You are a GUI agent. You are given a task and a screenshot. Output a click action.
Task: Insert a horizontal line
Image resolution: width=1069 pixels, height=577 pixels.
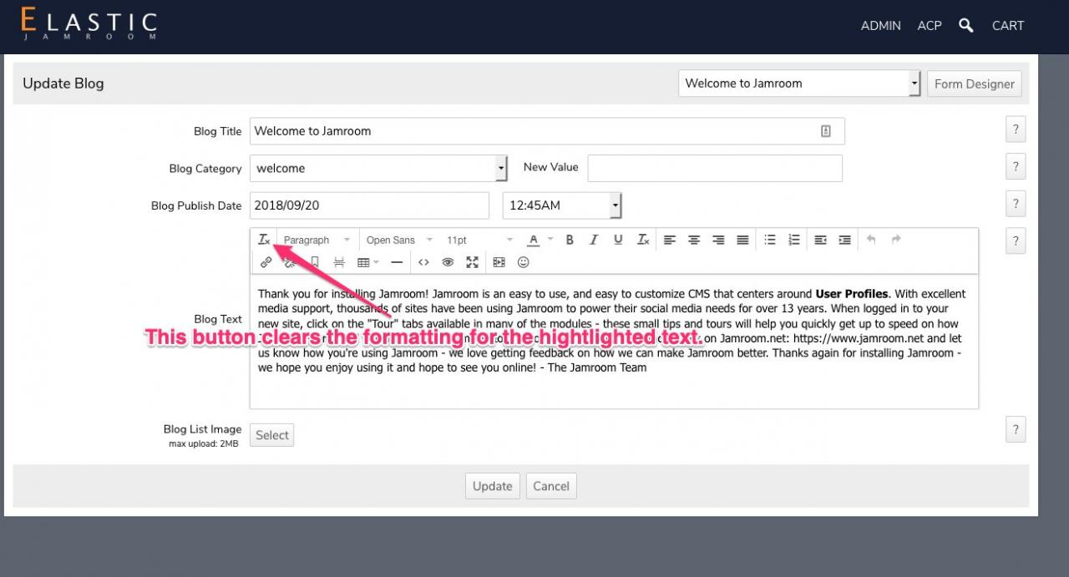[397, 262]
